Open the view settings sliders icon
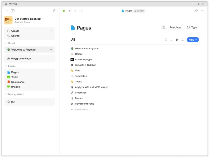The height and width of the screenshot is (157, 209). pyautogui.click(x=182, y=40)
